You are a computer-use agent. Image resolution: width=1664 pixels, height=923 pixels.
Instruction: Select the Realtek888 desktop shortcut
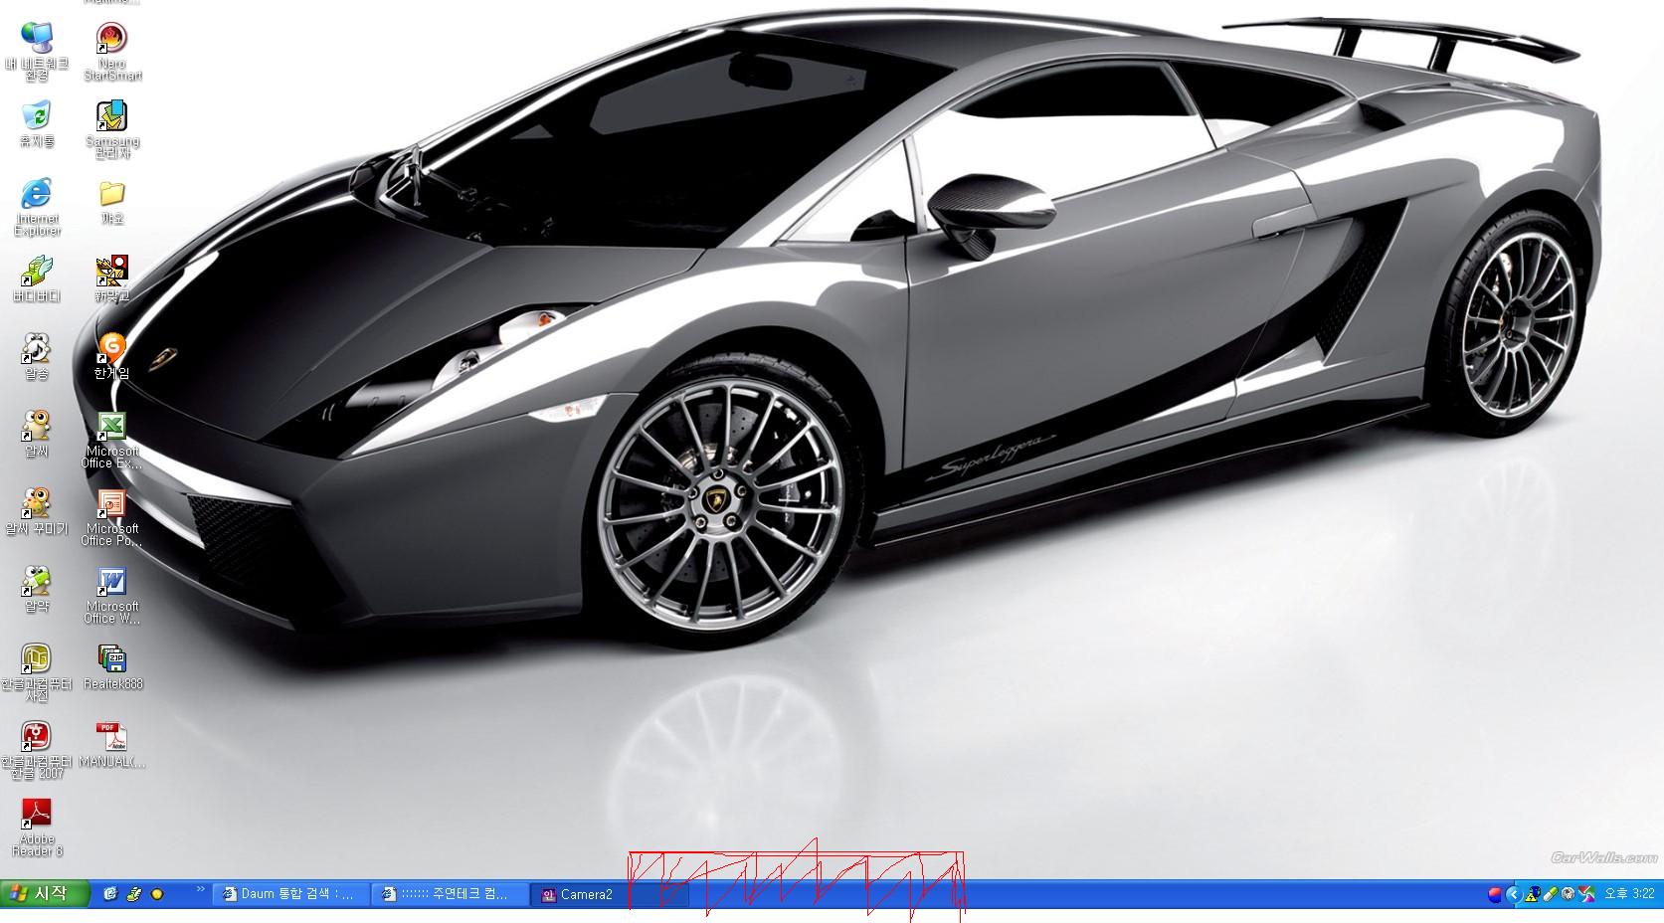click(111, 660)
